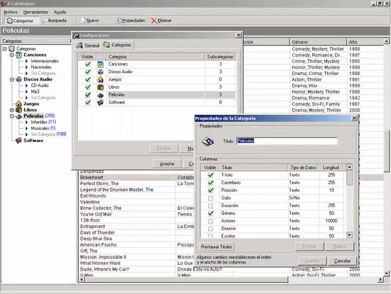This screenshot has height=294, width=391.
Task: Click the red Eliminar icon
Action: click(x=154, y=21)
